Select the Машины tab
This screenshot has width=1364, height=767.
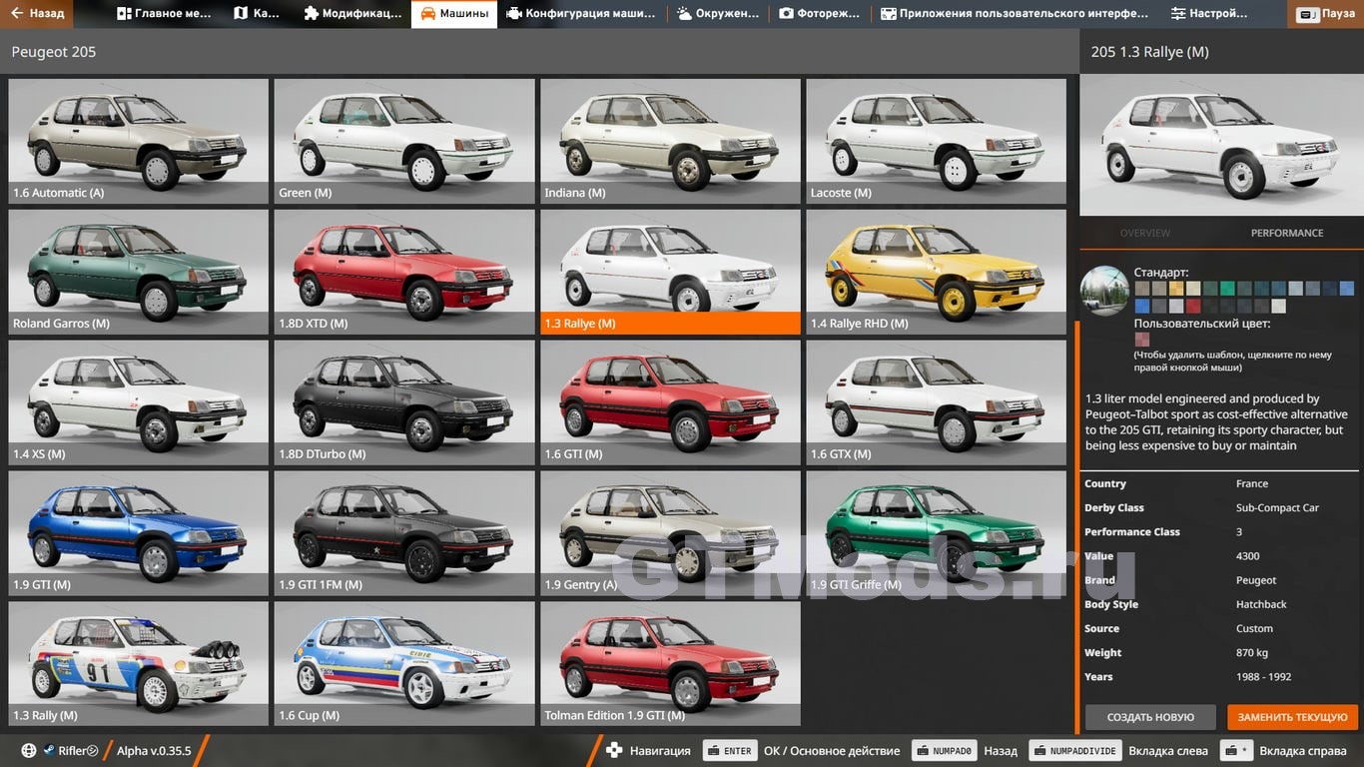click(454, 14)
